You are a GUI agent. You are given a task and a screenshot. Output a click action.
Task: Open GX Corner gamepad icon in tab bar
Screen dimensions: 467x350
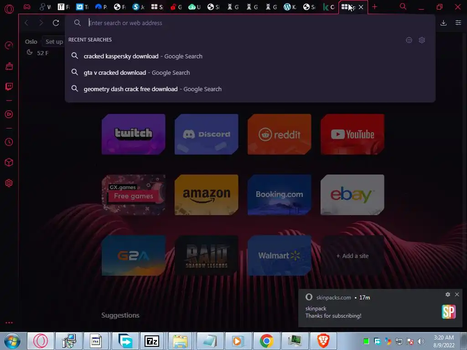(27, 7)
